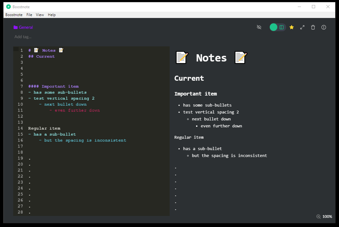The width and height of the screenshot is (339, 227).
Task: Click line number 12 in editor gutter
Action: tap(20, 116)
